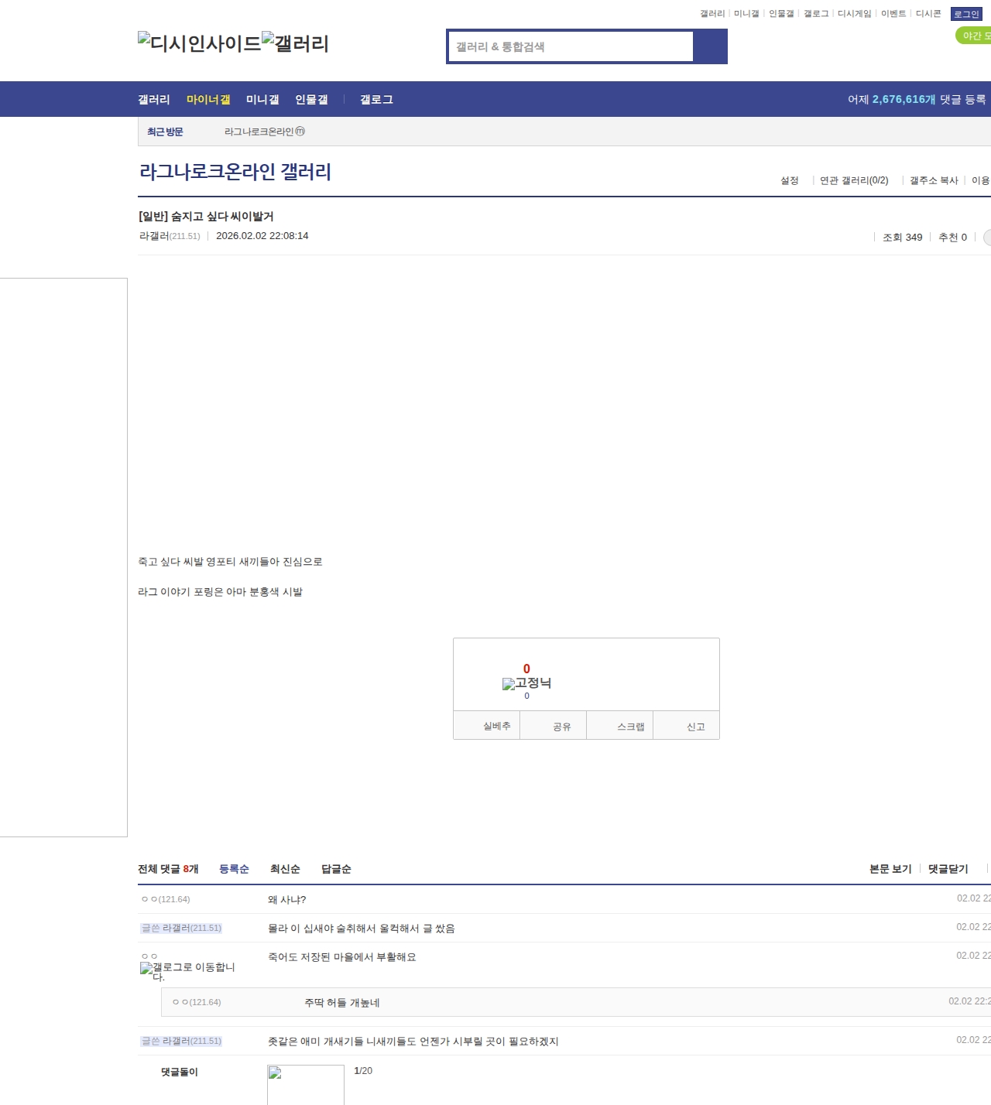Viewport: 991px width, 1105px height.
Task: Collapse comments with 댓글닫기
Action: pos(948,869)
